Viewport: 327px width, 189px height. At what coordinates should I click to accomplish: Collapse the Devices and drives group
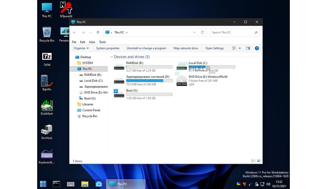(x=111, y=57)
